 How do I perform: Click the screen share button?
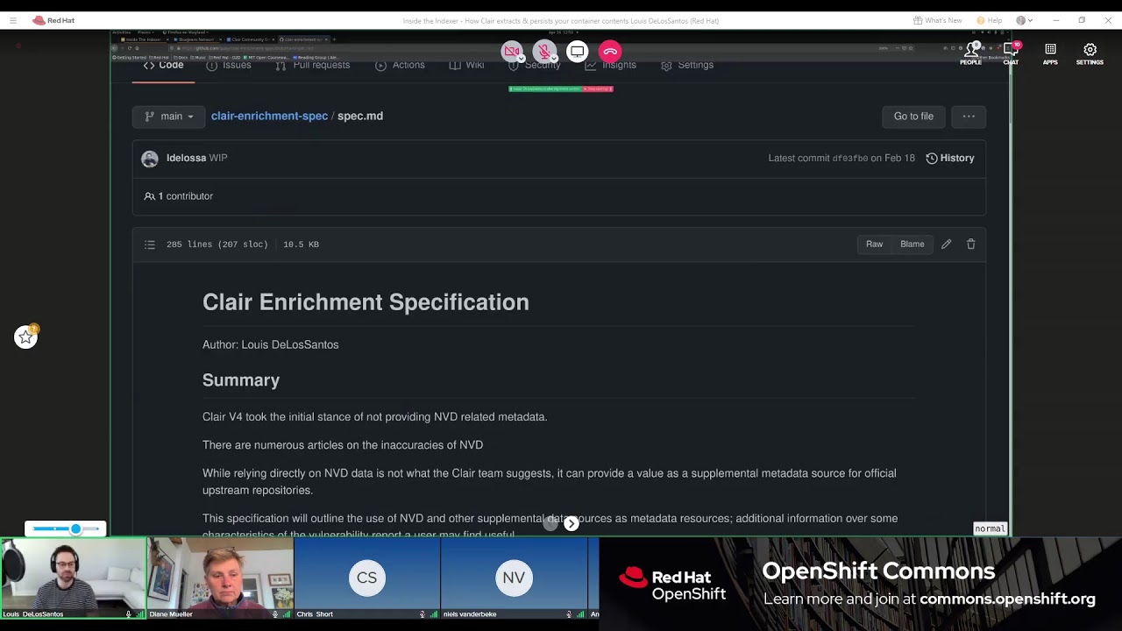pyautogui.click(x=577, y=52)
